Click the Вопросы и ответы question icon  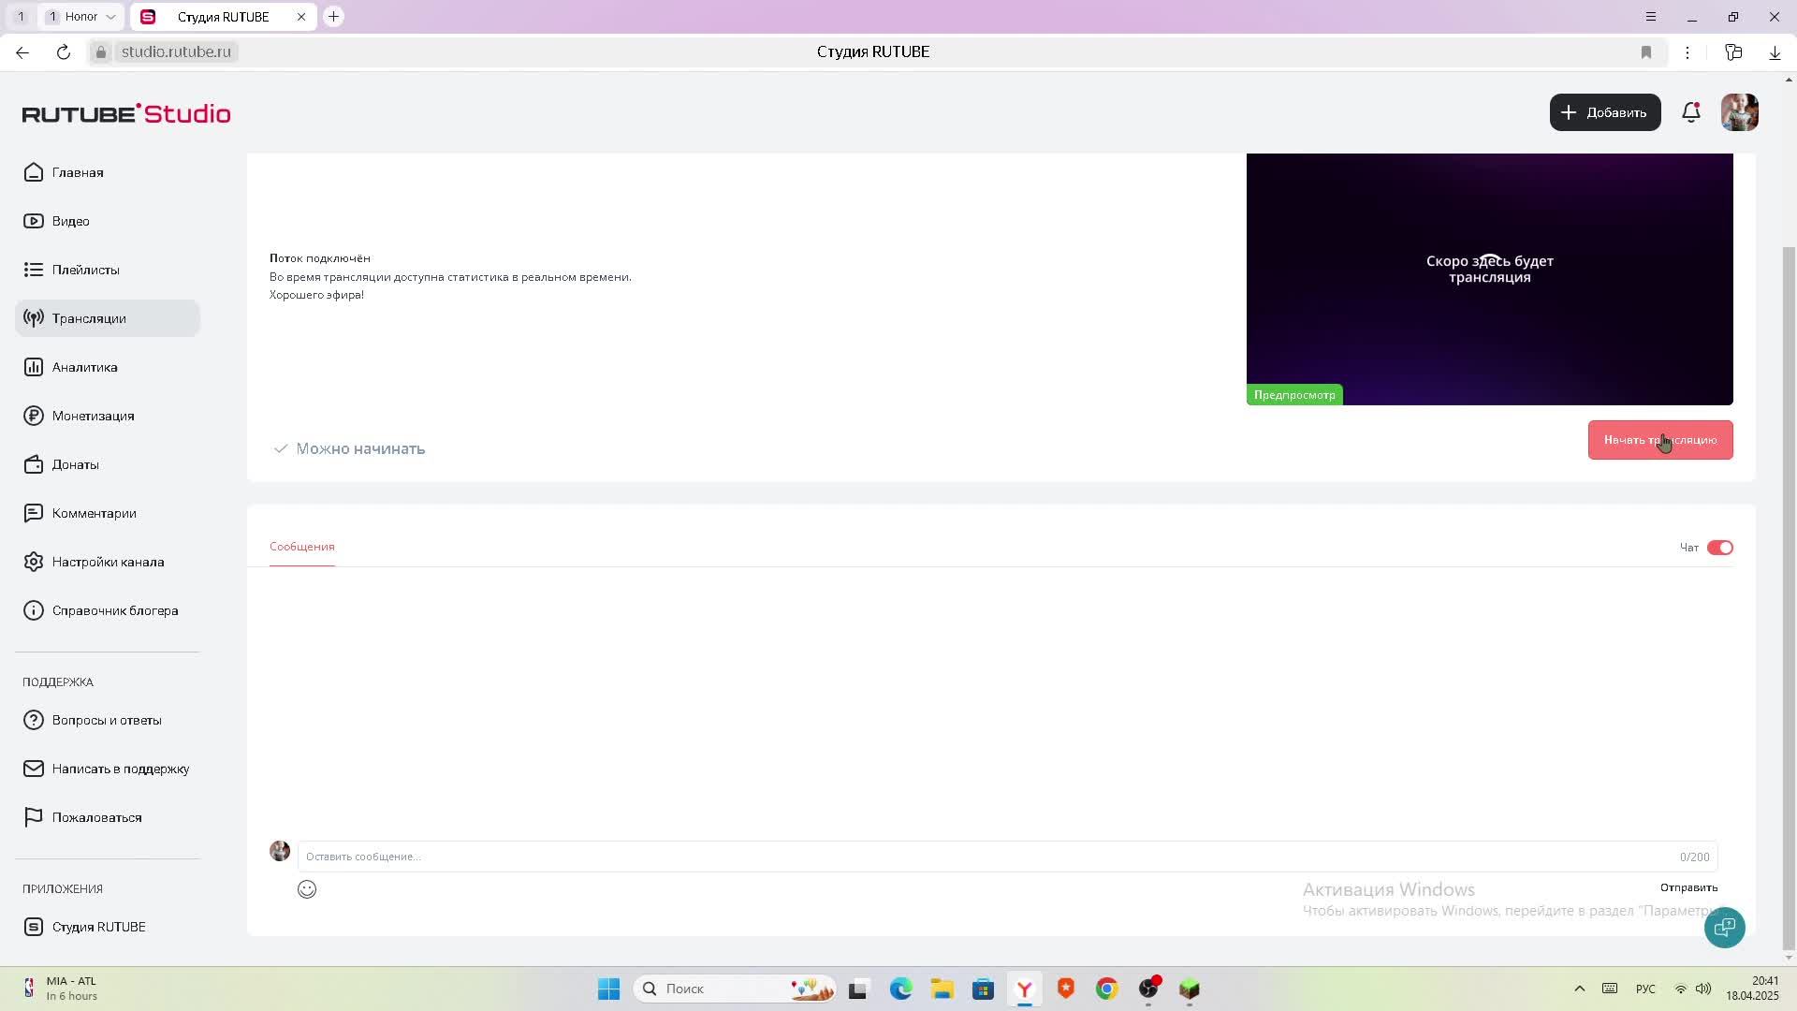tap(34, 720)
